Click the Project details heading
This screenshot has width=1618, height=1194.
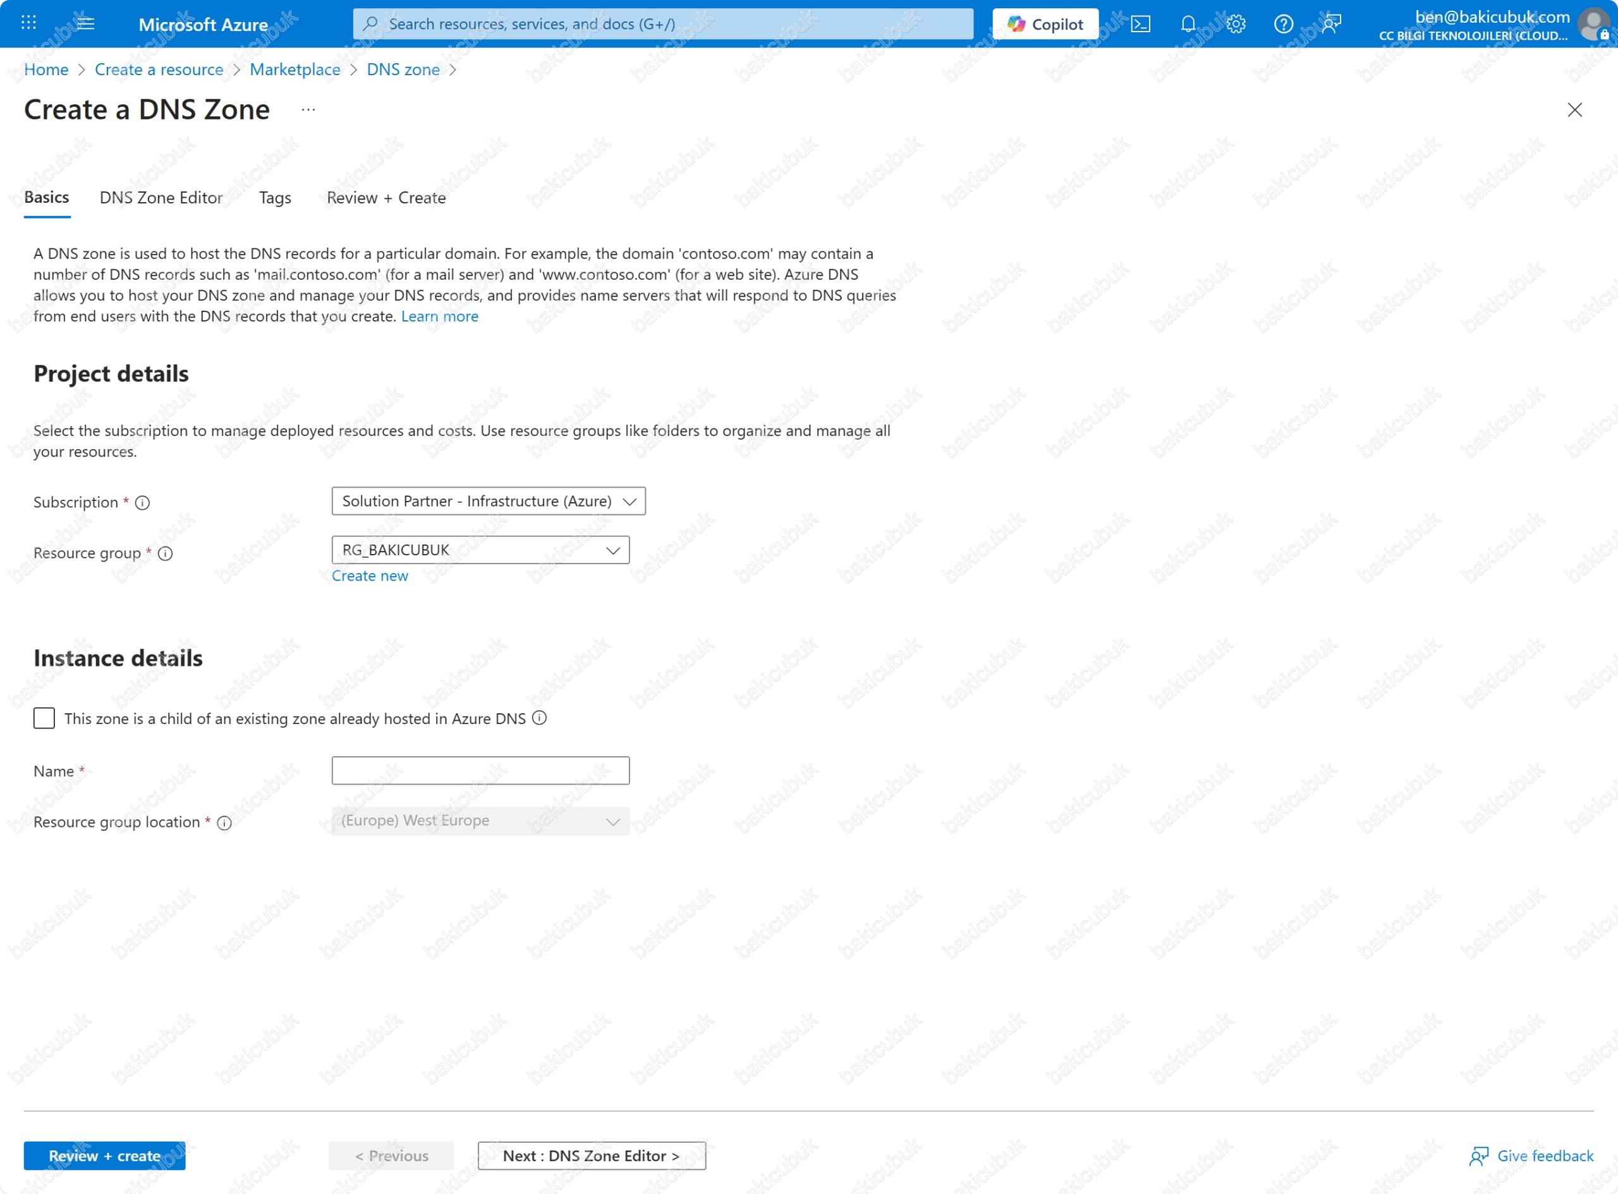point(111,373)
